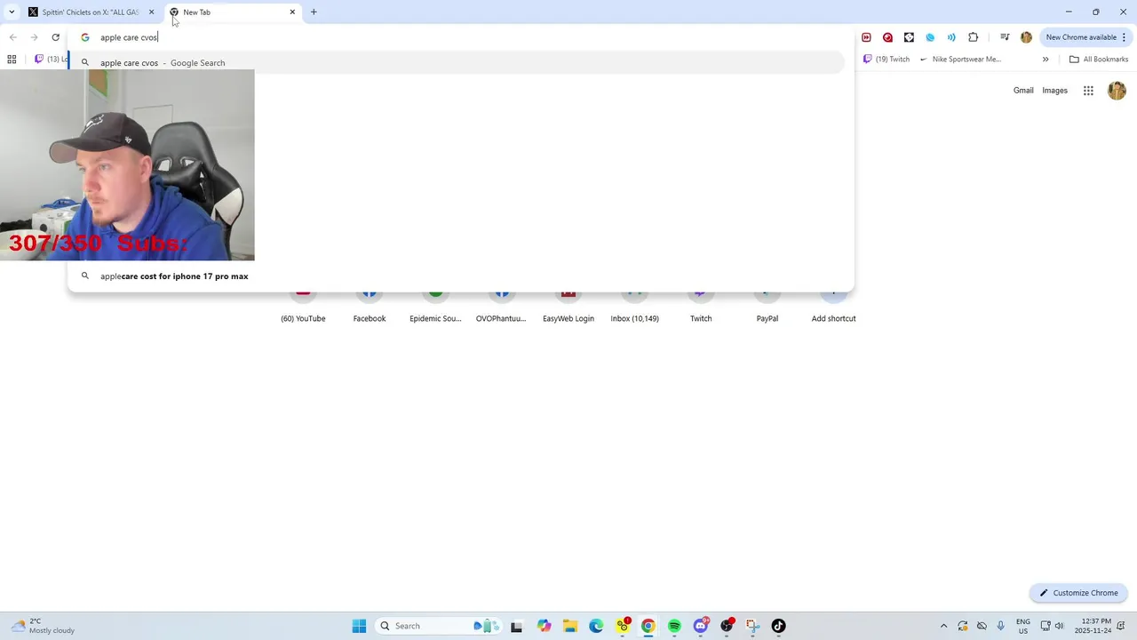Click the Add shortcut tile
This screenshot has width=1137, height=640.
(833, 307)
